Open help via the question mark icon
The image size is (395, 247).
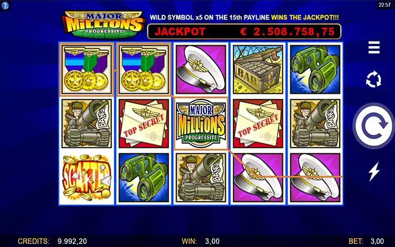point(5,5)
